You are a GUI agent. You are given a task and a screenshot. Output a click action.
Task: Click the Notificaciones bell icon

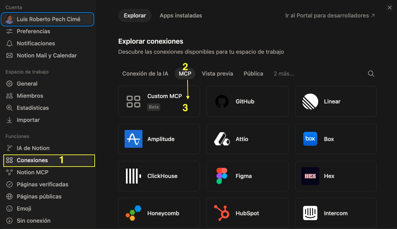click(x=9, y=43)
